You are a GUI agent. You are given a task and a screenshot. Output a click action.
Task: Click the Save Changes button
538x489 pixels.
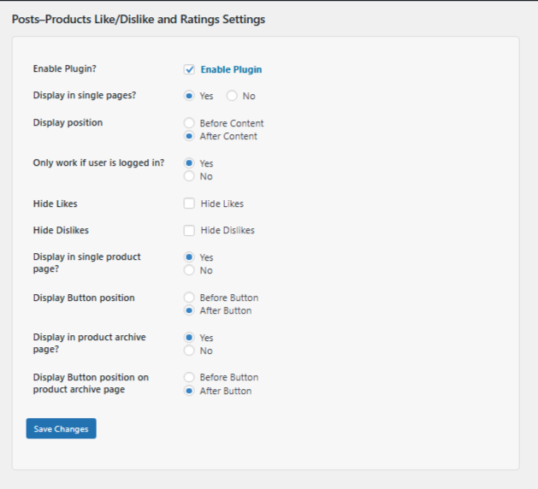click(x=61, y=428)
